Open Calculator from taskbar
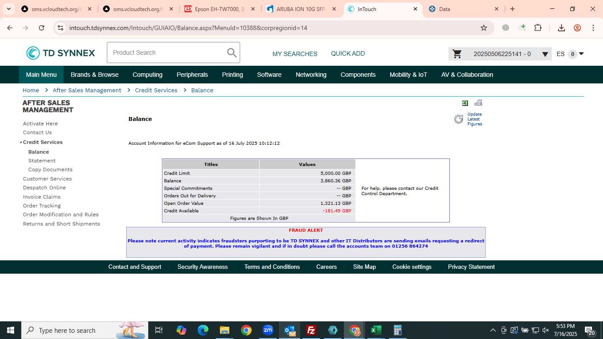The height and width of the screenshot is (339, 603). click(398, 330)
